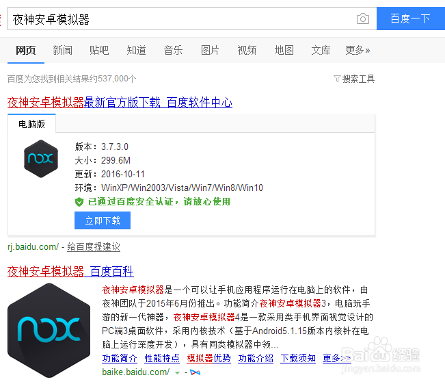This screenshot has height=384, width=445.
Task: Expand the 更多» menu
Action: click(358, 50)
